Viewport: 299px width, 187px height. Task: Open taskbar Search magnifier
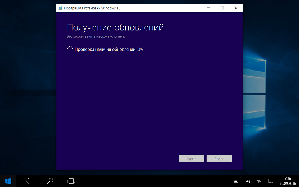click(50, 181)
